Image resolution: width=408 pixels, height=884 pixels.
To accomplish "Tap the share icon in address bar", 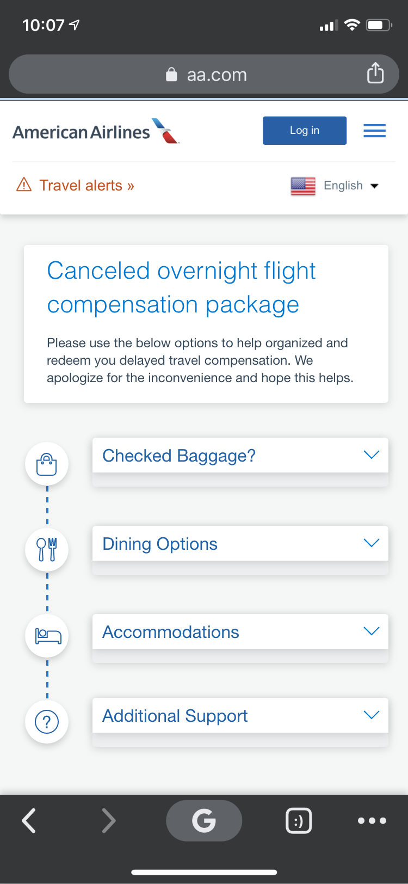I will [x=375, y=73].
